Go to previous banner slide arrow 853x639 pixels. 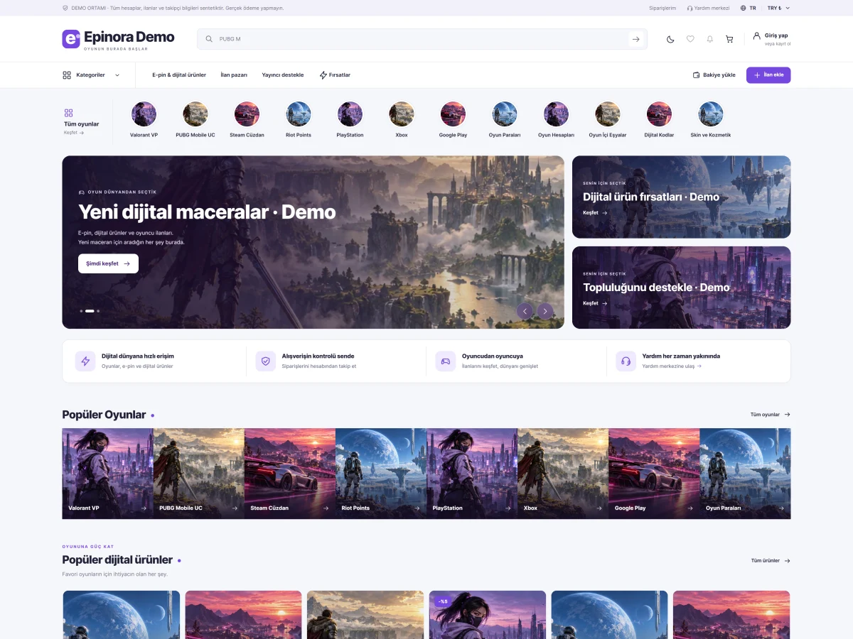(x=525, y=310)
